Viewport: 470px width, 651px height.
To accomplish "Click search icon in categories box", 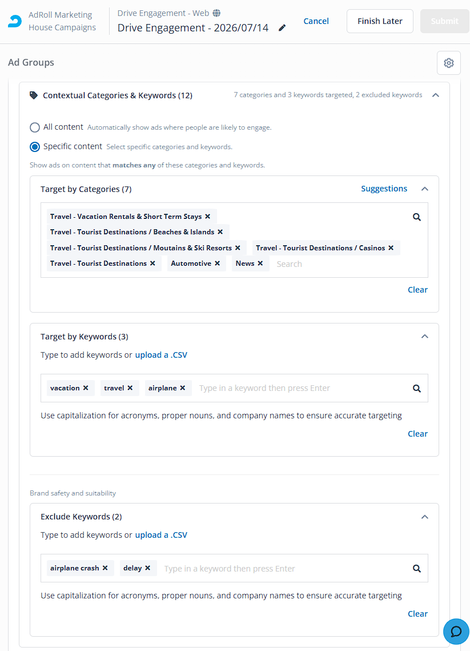I will tap(417, 217).
